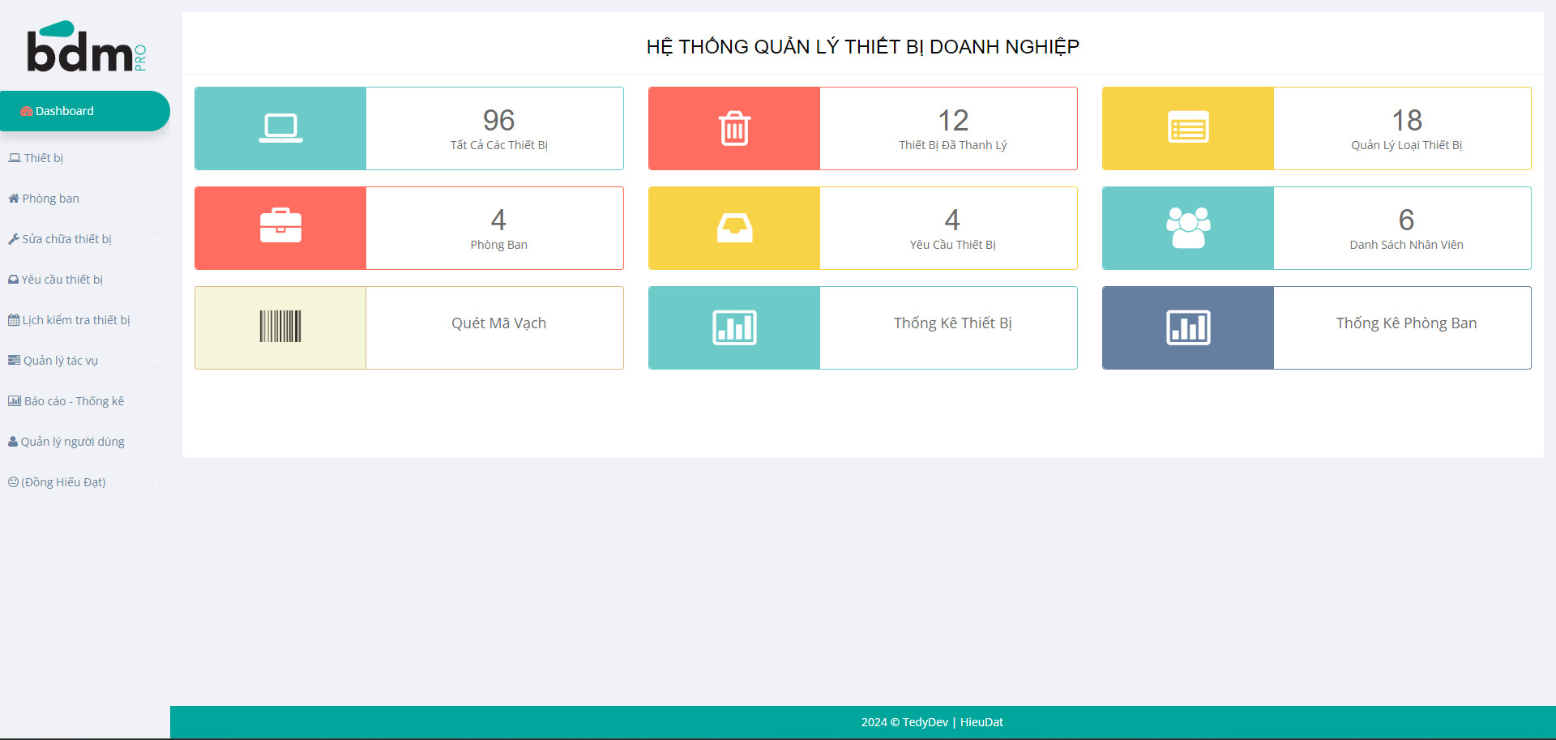Select Báo cáo - Thống kê menu
This screenshot has width=1556, height=740.
85,401
